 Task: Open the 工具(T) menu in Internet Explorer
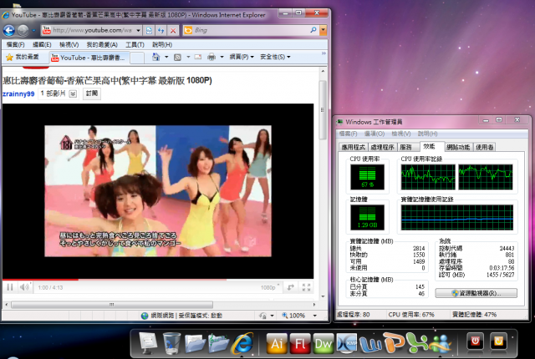135,44
